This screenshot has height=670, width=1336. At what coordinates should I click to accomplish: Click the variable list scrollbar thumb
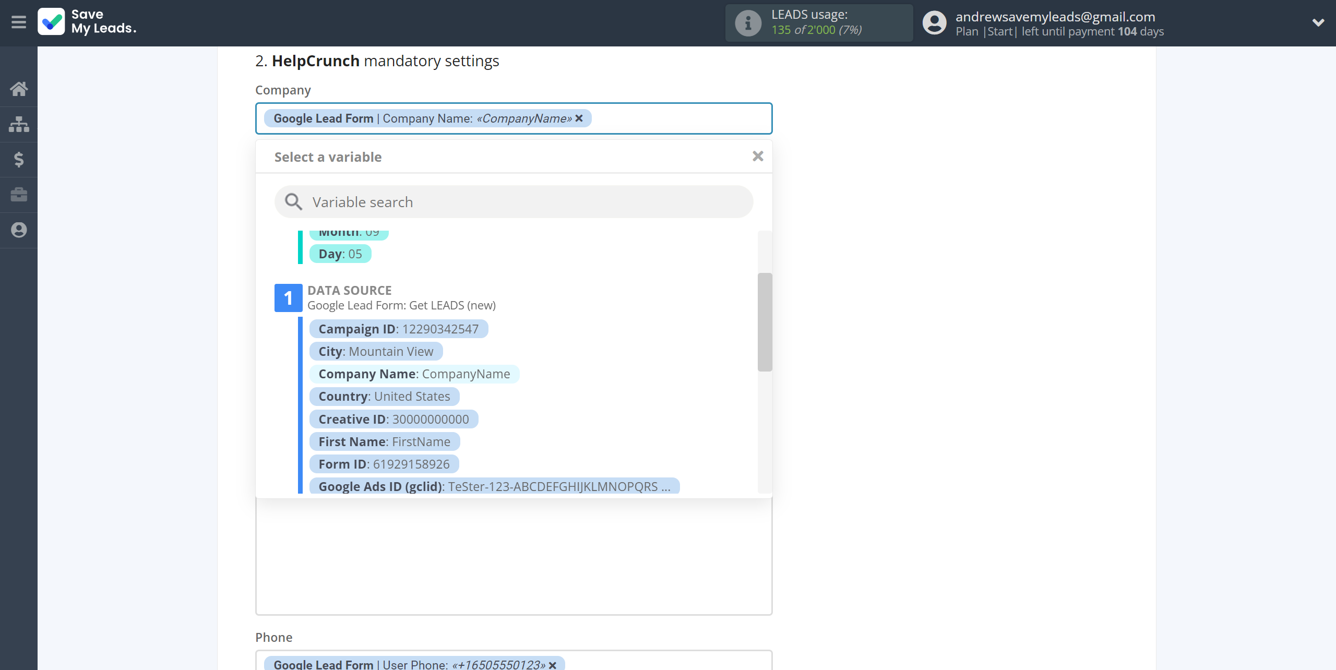765,322
